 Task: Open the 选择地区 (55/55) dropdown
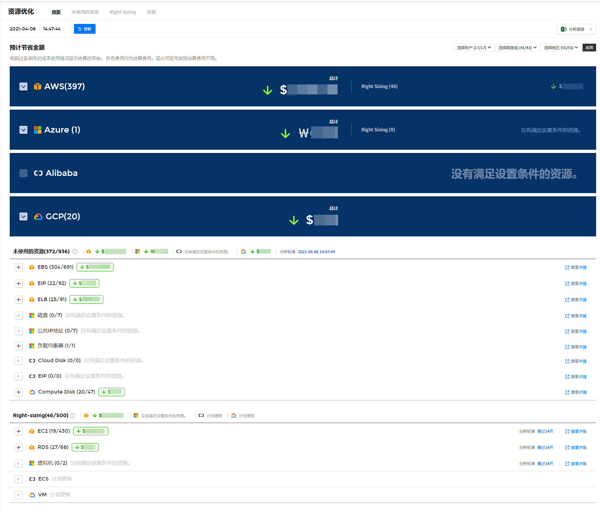pos(561,48)
